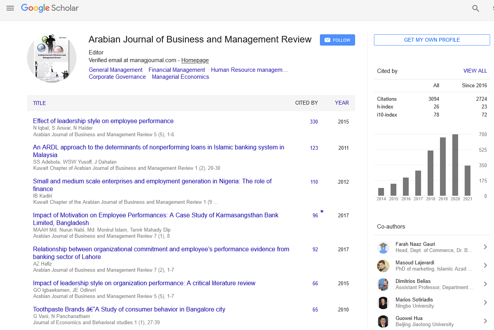Open Toothpaste Brands Bangalore study article

pos(129,310)
